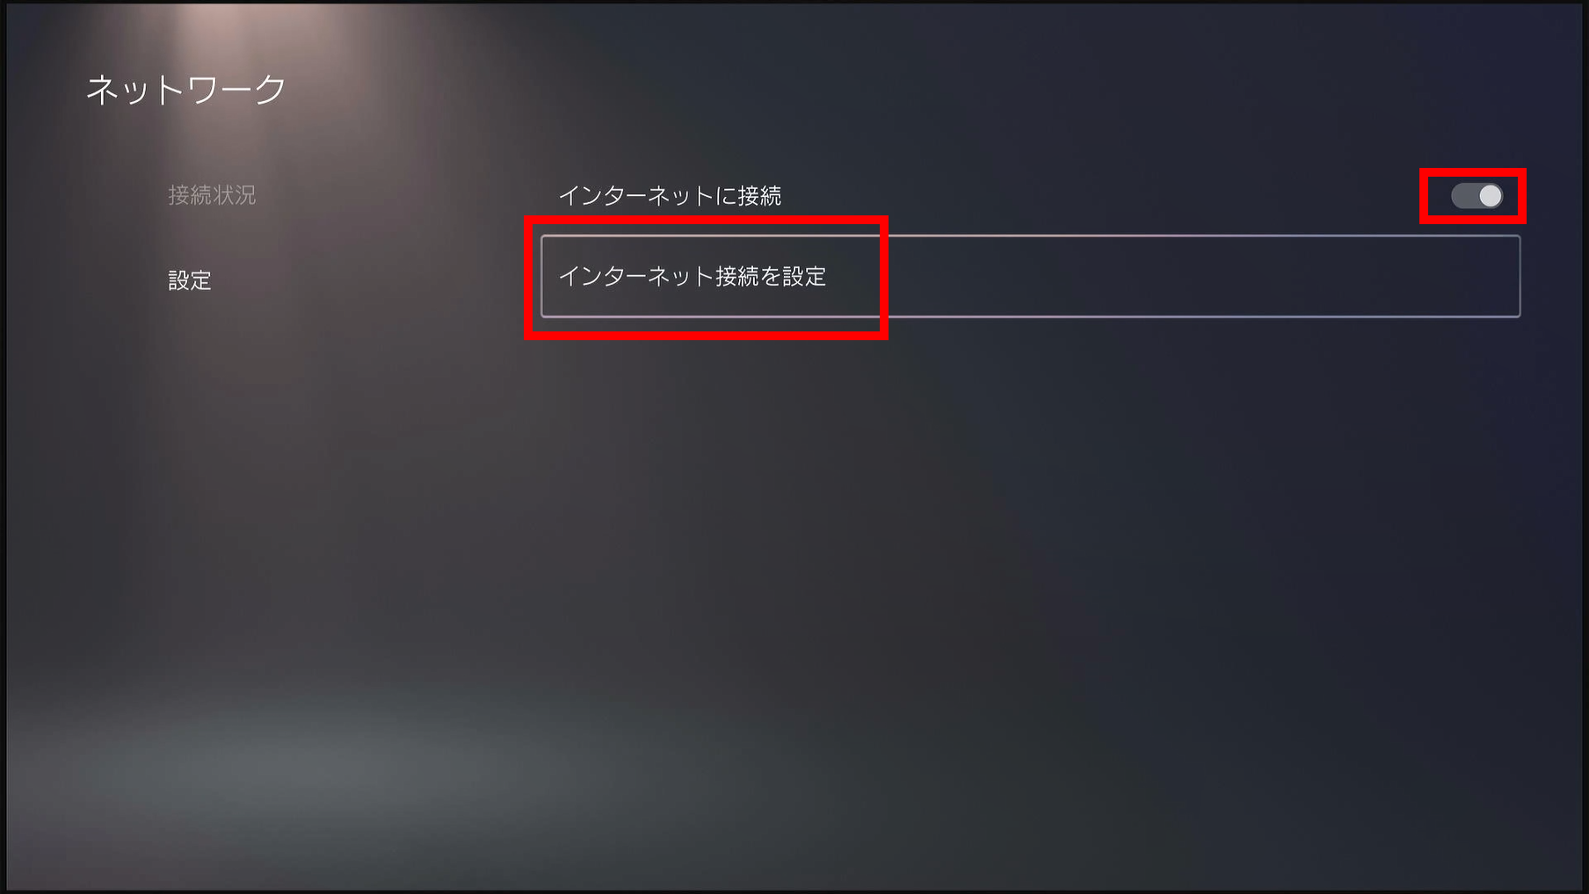Turn off Connect to Internet switch
The height and width of the screenshot is (894, 1589).
click(x=1477, y=196)
